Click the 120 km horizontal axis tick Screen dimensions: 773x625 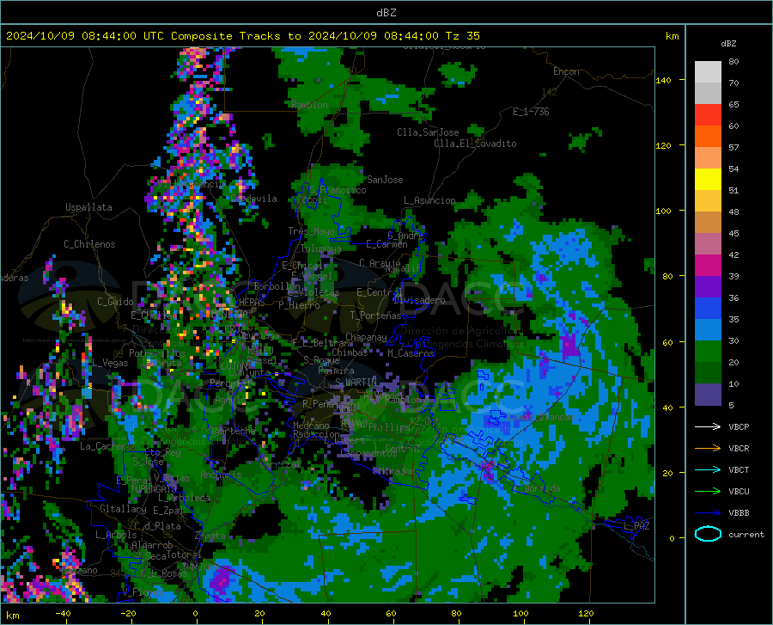click(x=586, y=614)
